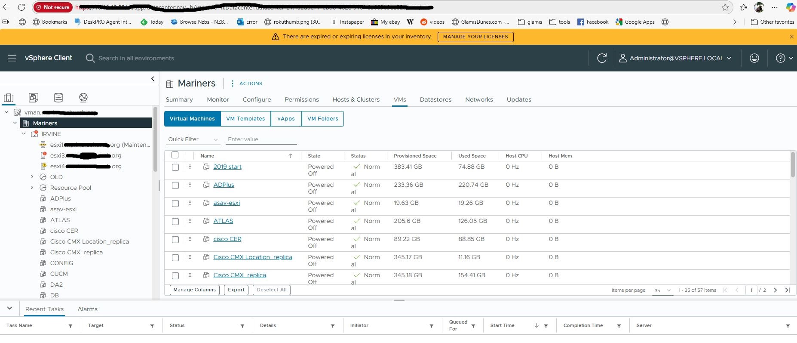
Task: Open the feedback smiley icon
Action: pyautogui.click(x=754, y=58)
